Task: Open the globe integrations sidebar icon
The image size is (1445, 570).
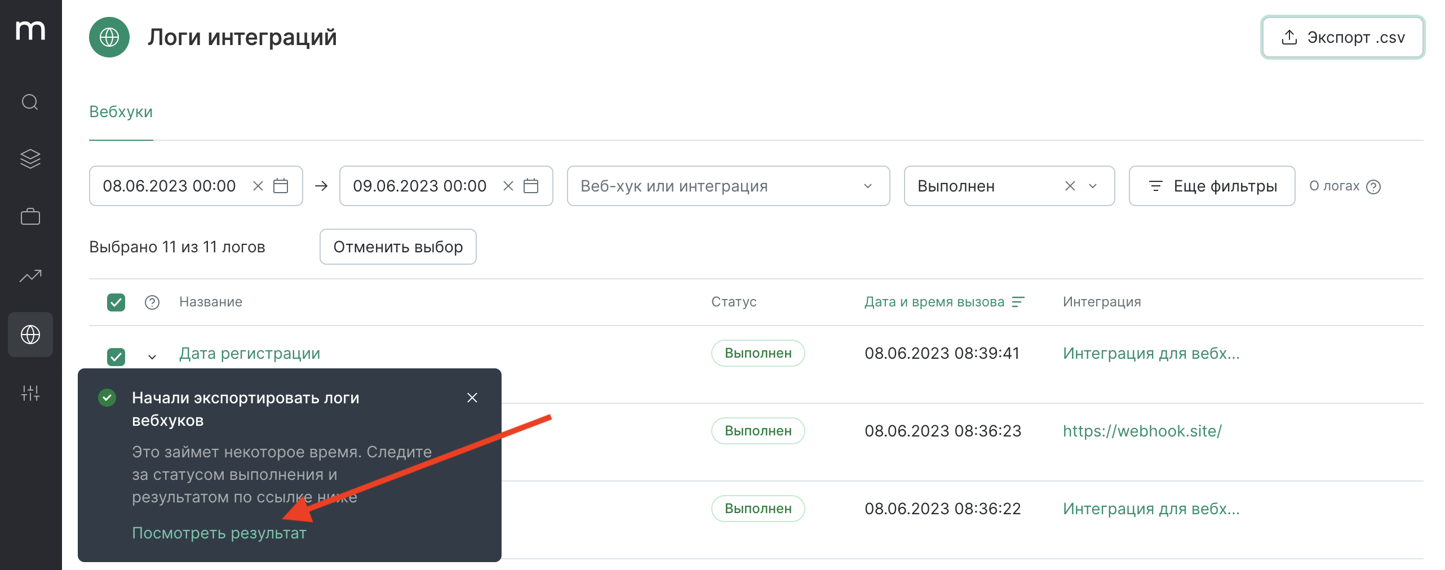Action: (30, 335)
